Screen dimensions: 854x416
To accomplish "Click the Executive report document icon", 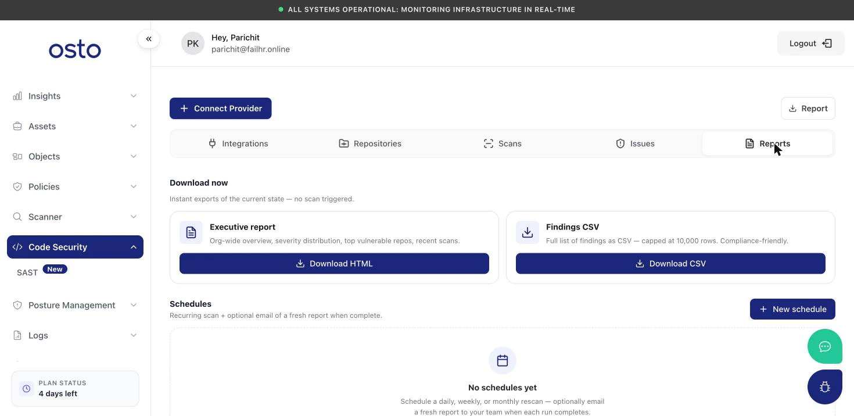I will (191, 232).
